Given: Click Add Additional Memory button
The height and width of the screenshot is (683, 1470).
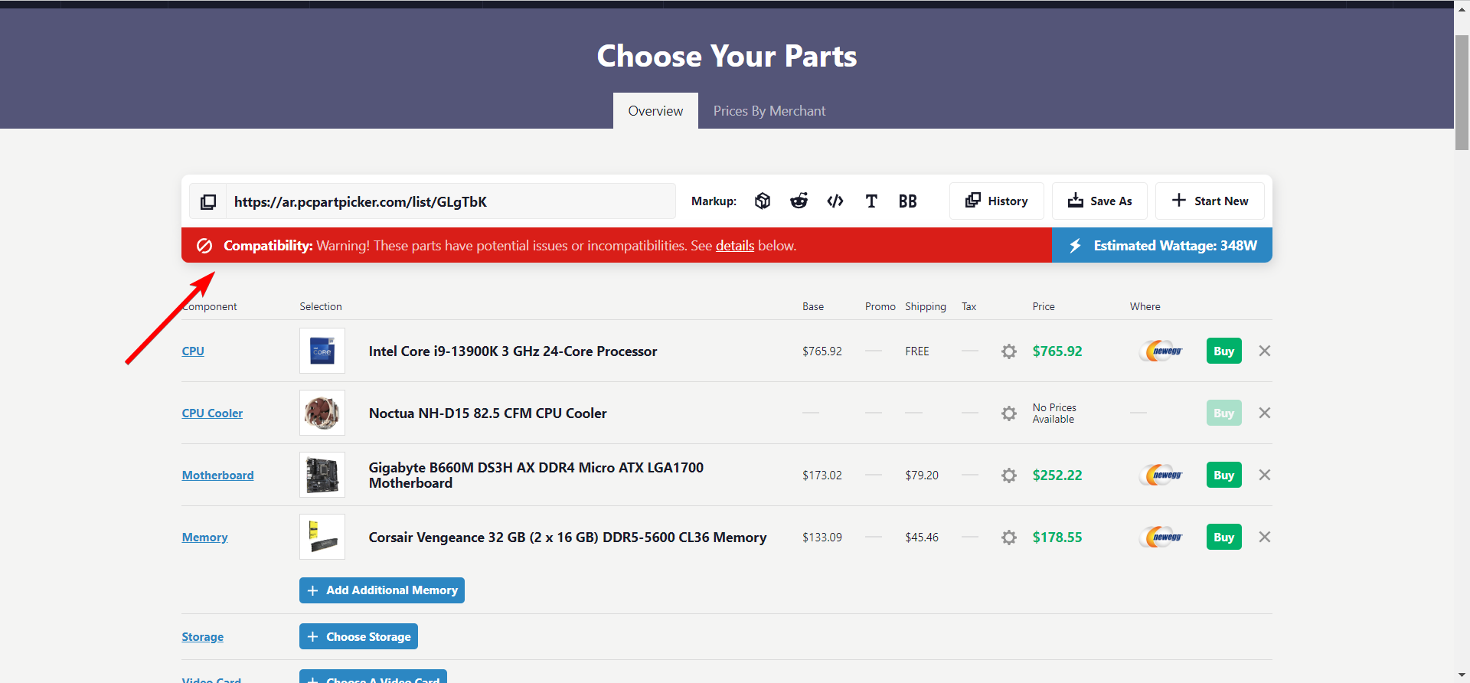Looking at the screenshot, I should coord(382,590).
